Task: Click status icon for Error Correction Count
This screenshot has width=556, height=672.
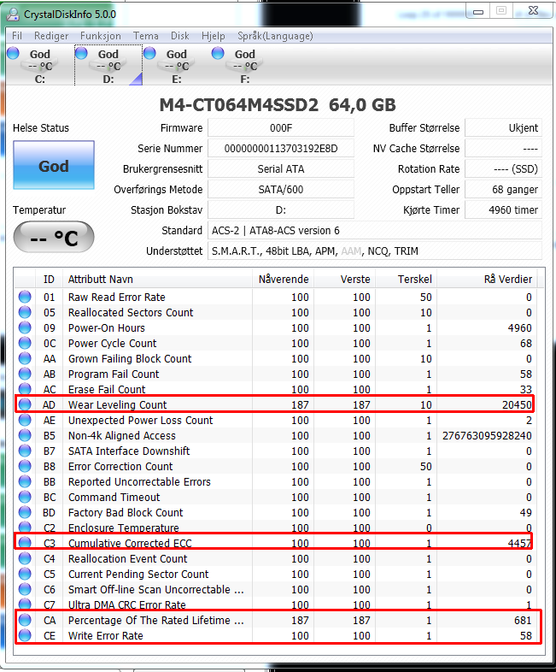Action: click(x=25, y=466)
